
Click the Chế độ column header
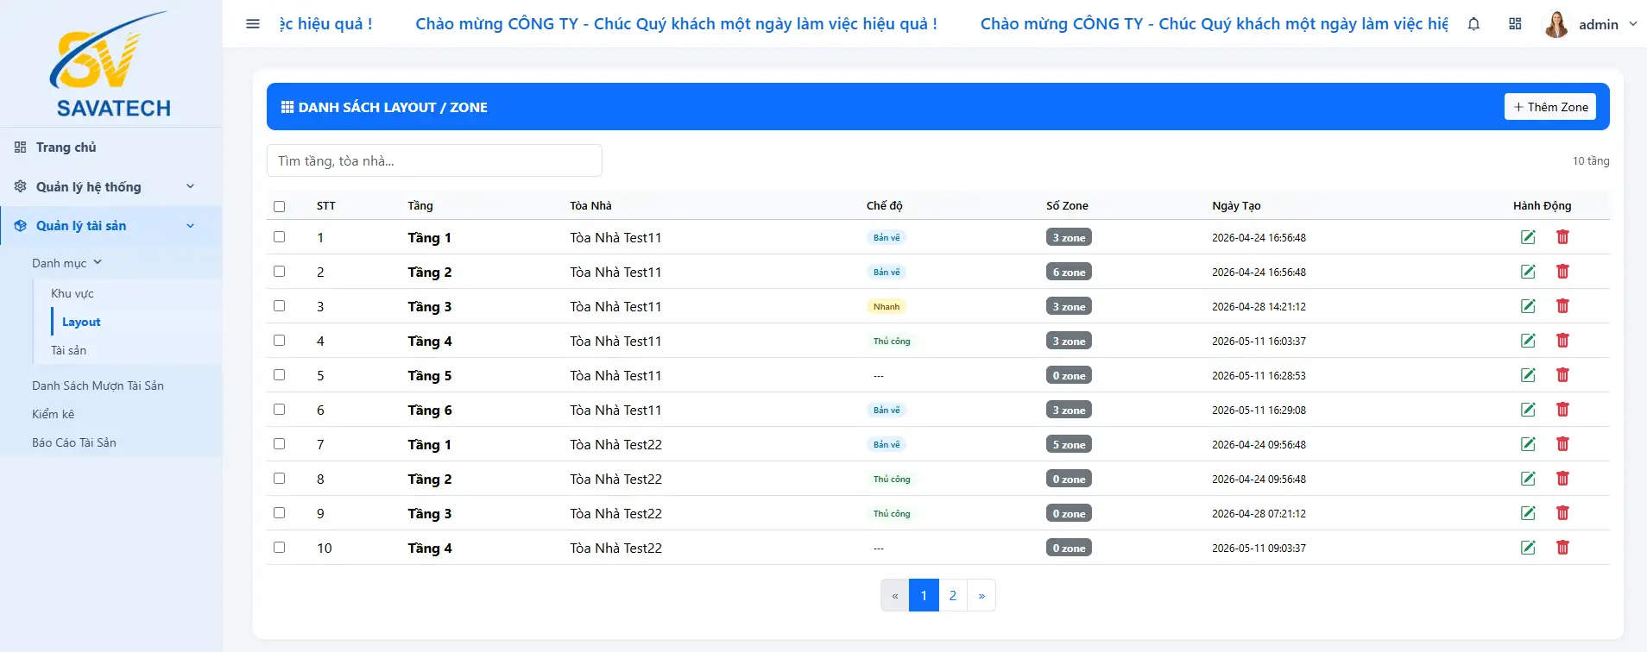(x=885, y=205)
